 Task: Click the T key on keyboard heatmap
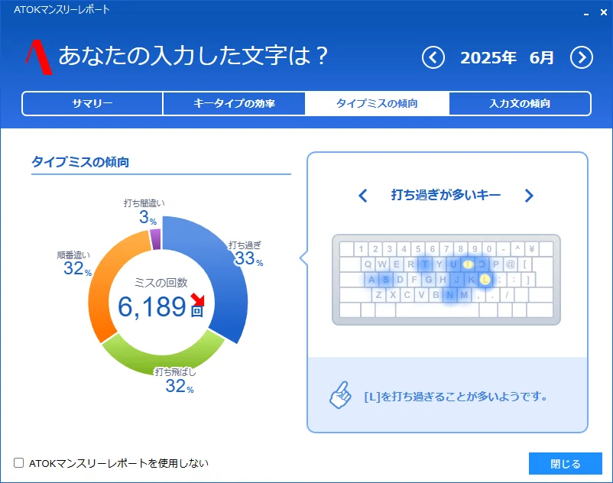pos(425,264)
